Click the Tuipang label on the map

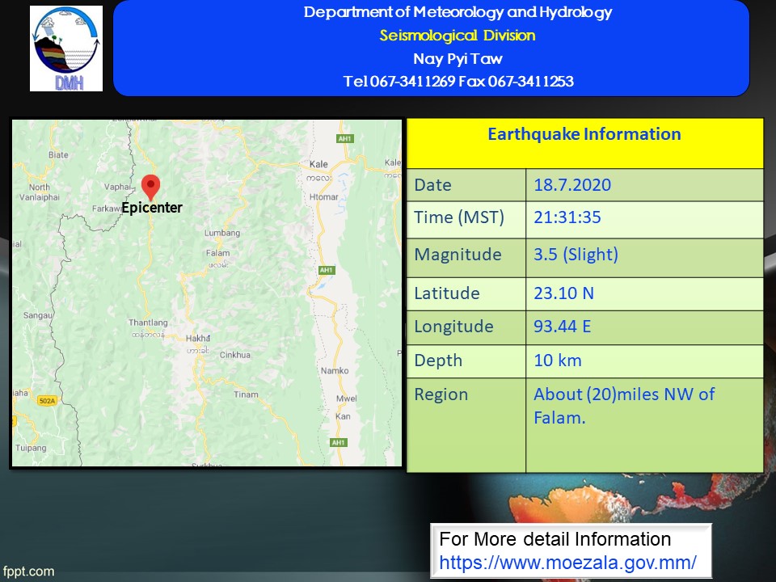pyautogui.click(x=31, y=448)
